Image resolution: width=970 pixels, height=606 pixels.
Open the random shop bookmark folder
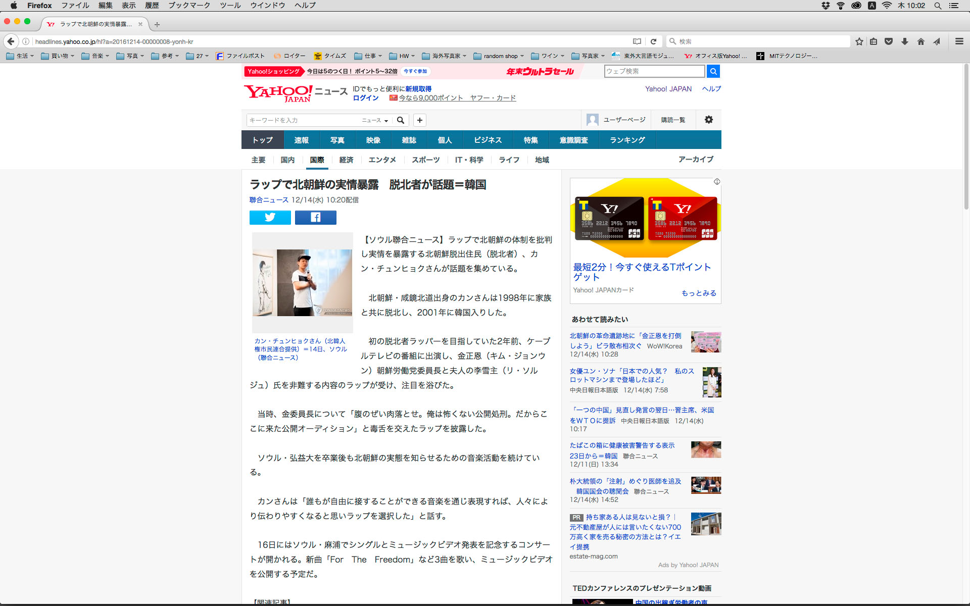click(x=498, y=56)
